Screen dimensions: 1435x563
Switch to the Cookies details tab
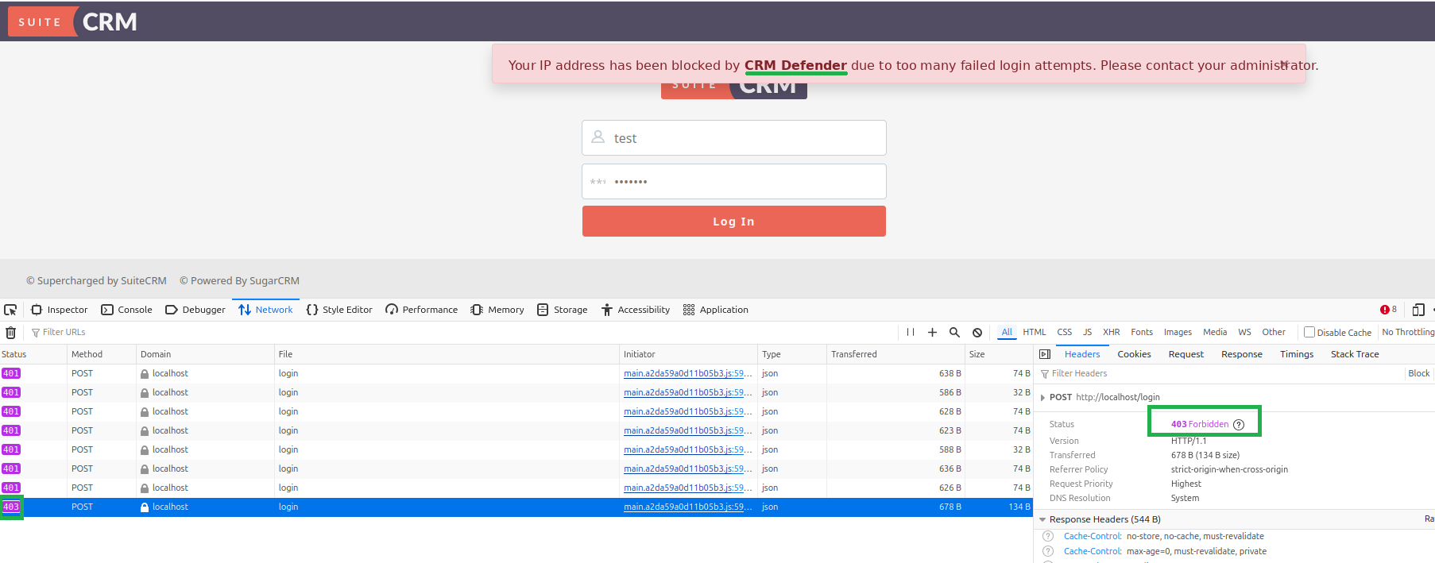[1134, 354]
